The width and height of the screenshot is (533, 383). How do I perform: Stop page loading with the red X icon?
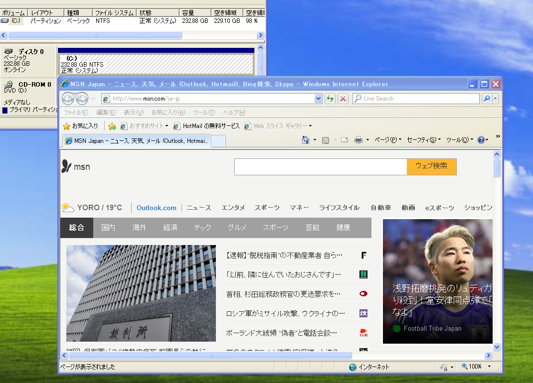343,98
